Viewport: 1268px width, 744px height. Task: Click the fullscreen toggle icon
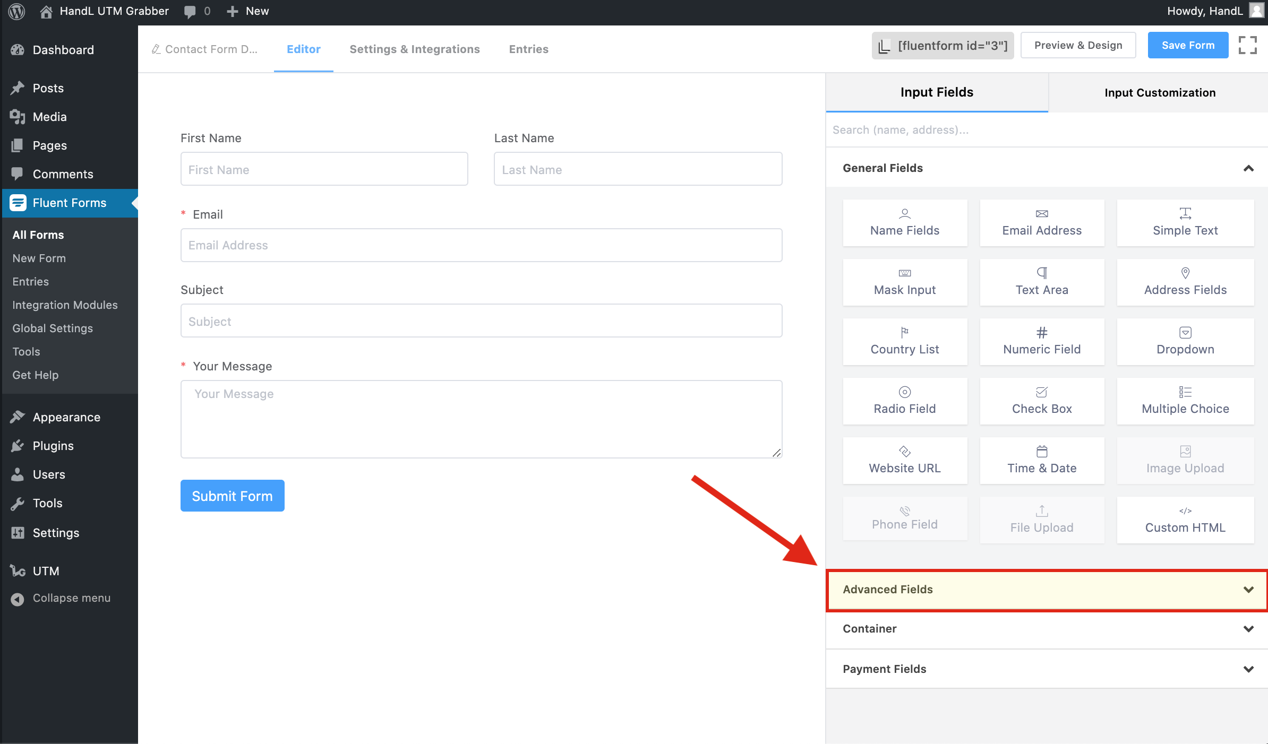(1247, 45)
